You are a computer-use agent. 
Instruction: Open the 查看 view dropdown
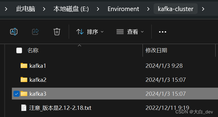point(130,32)
